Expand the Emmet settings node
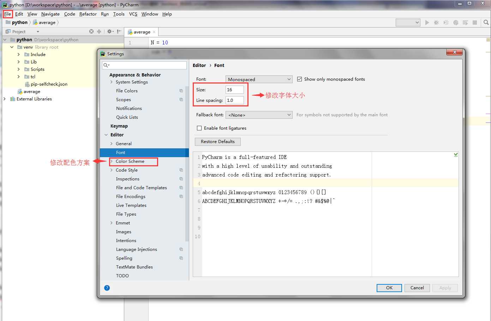The image size is (491, 321). tap(112, 223)
